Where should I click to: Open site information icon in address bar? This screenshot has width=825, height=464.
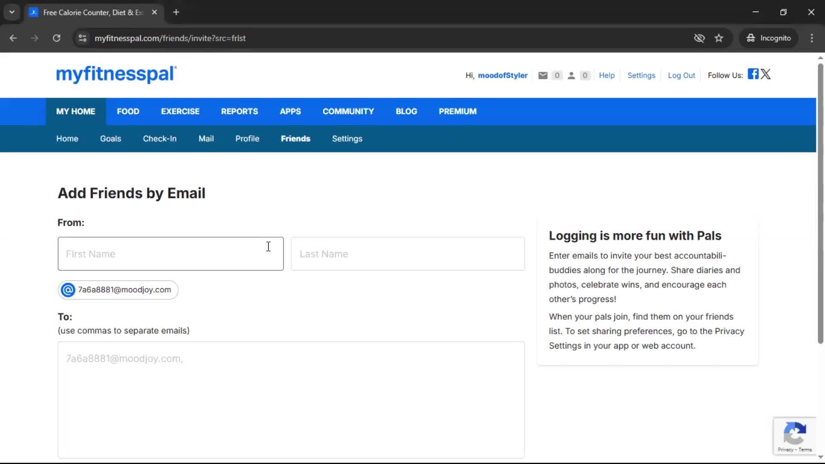pos(82,38)
